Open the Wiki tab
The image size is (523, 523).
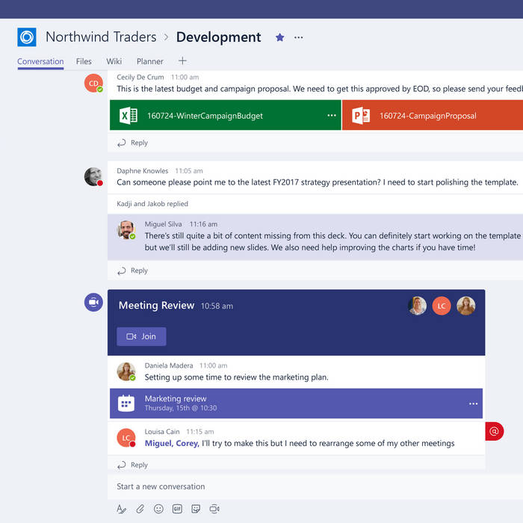(x=114, y=61)
